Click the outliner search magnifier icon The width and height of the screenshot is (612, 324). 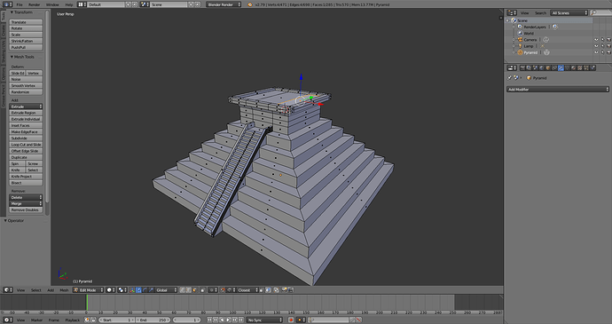(593, 13)
